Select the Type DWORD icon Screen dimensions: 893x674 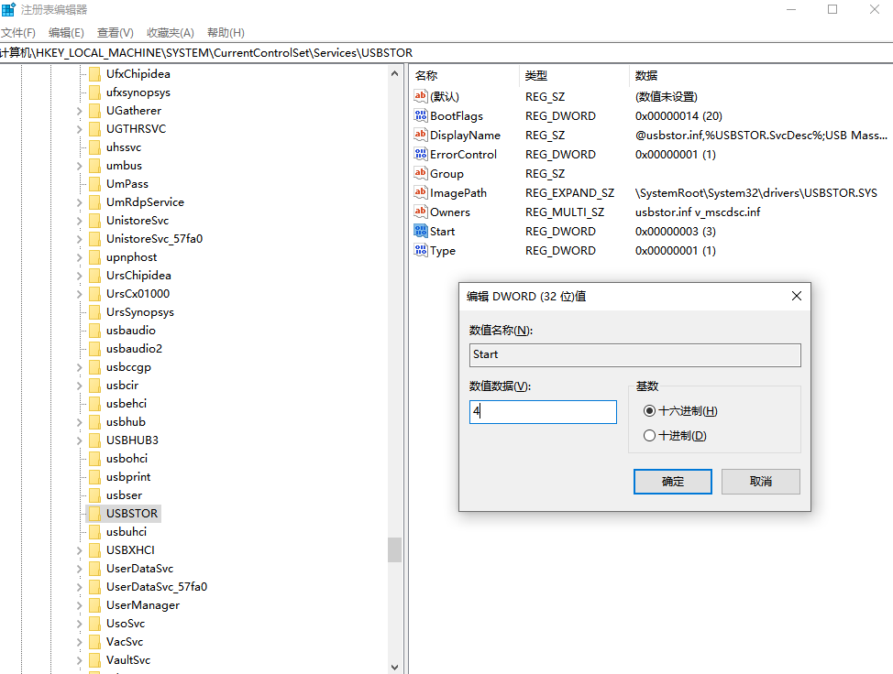(420, 250)
